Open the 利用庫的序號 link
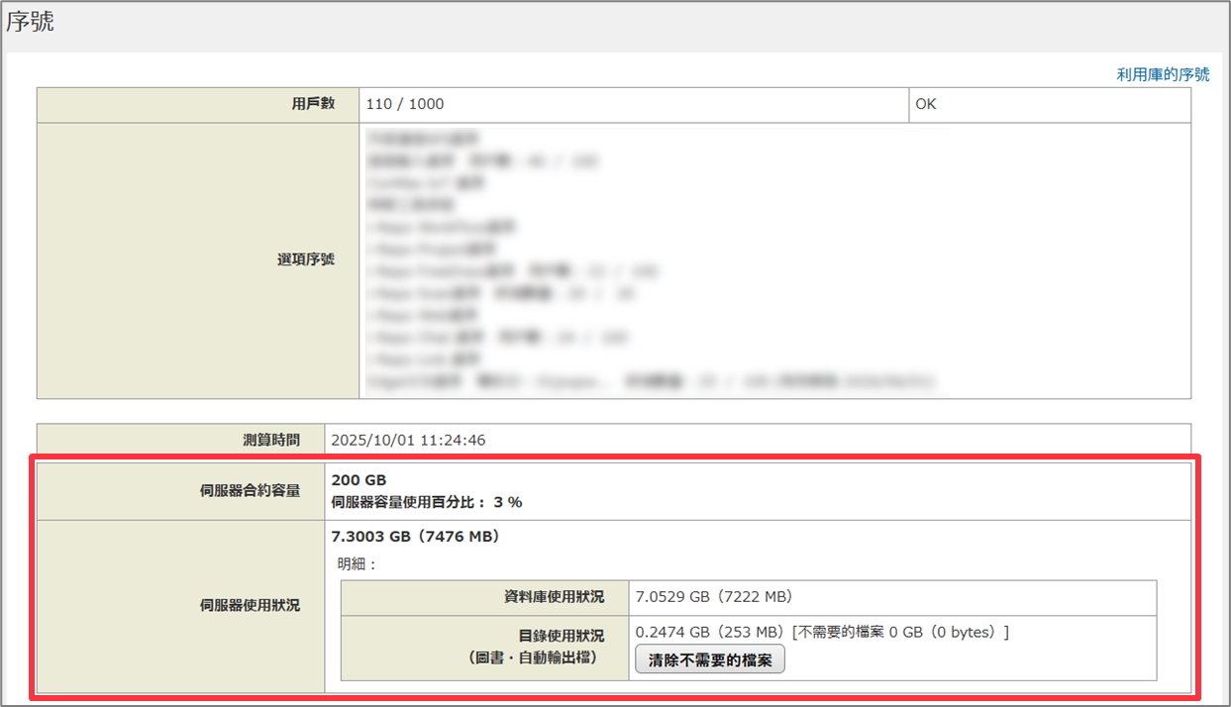 pos(1163,74)
